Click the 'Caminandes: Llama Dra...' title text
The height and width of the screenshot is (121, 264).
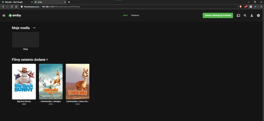click(78, 101)
